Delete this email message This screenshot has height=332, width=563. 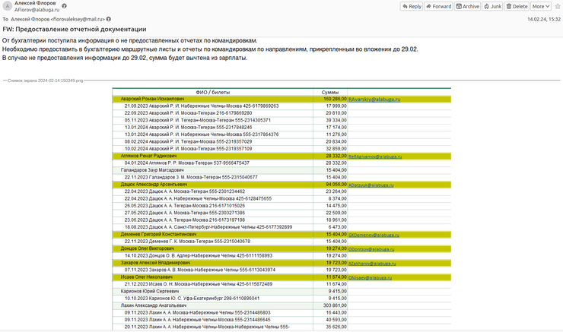coord(517,6)
